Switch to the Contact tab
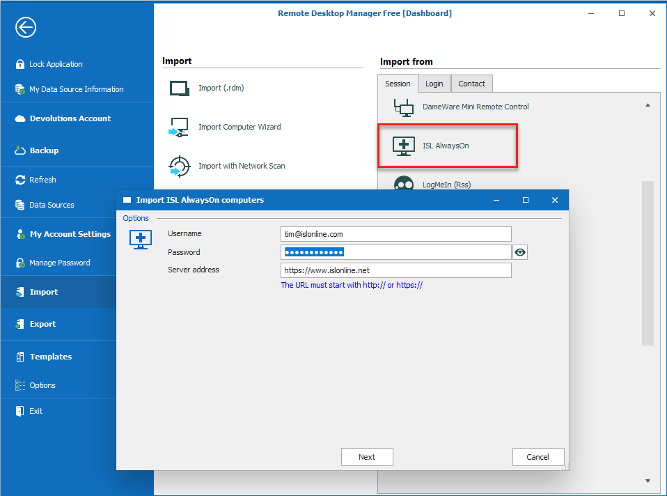 tap(471, 84)
